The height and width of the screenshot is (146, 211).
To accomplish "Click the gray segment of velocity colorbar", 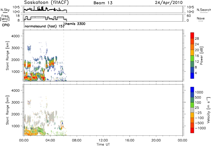I will click(x=192, y=110).
